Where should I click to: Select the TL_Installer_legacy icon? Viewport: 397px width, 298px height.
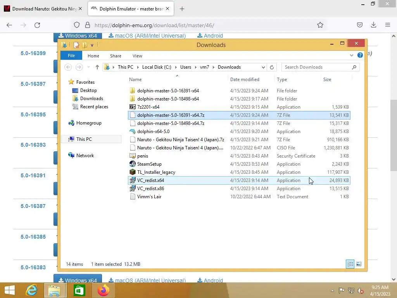(x=133, y=172)
